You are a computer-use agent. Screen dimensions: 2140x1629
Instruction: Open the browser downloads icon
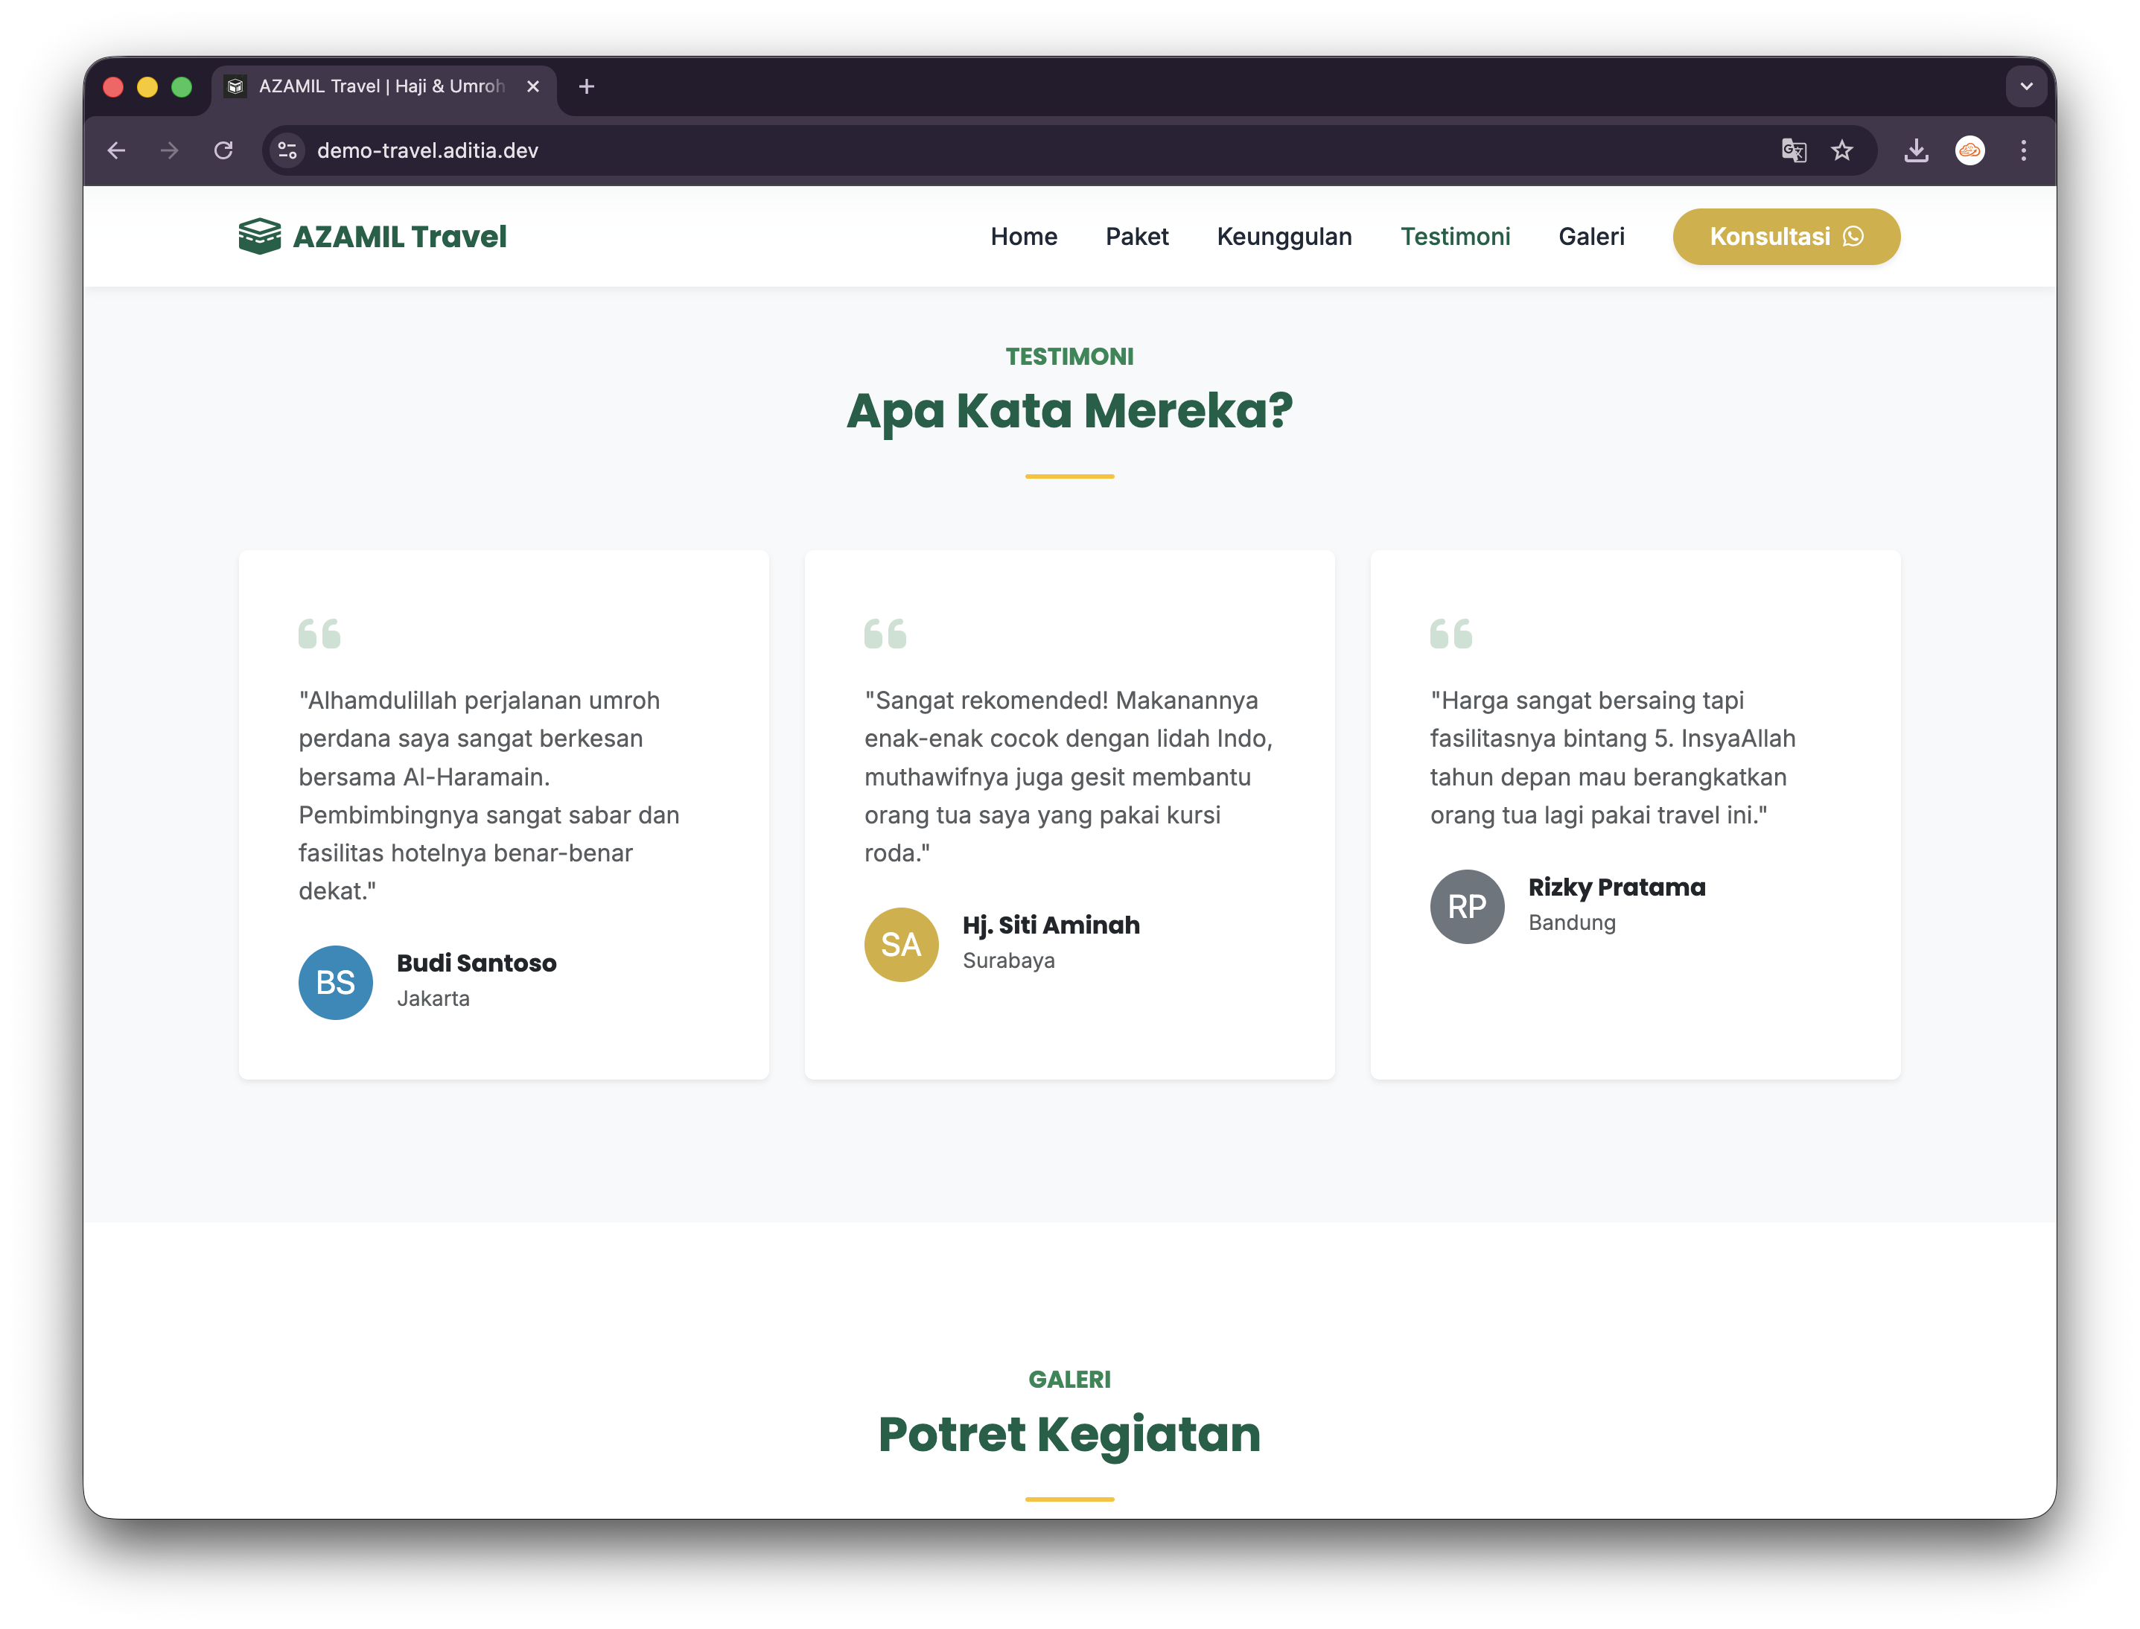pos(1915,150)
